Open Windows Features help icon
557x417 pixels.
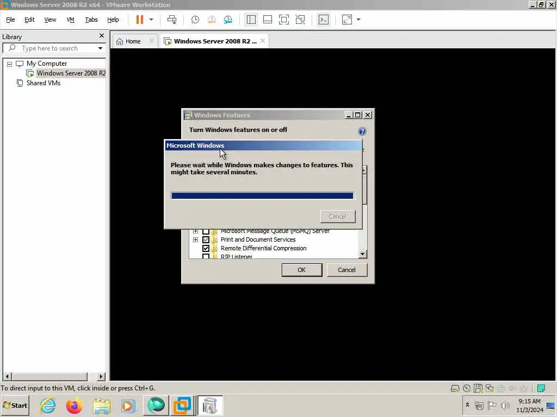pos(362,131)
